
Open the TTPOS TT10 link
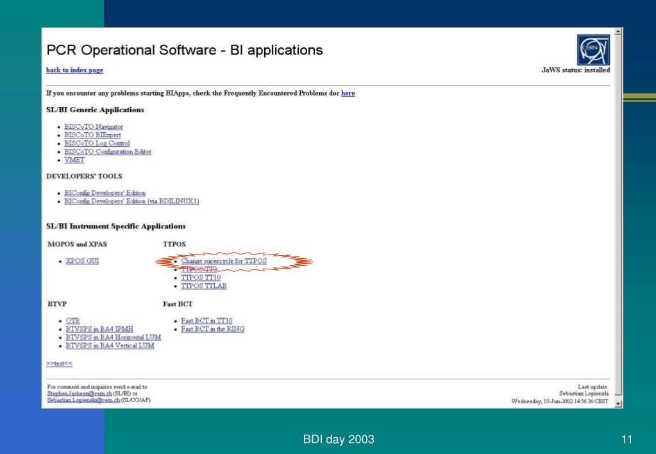(x=201, y=278)
